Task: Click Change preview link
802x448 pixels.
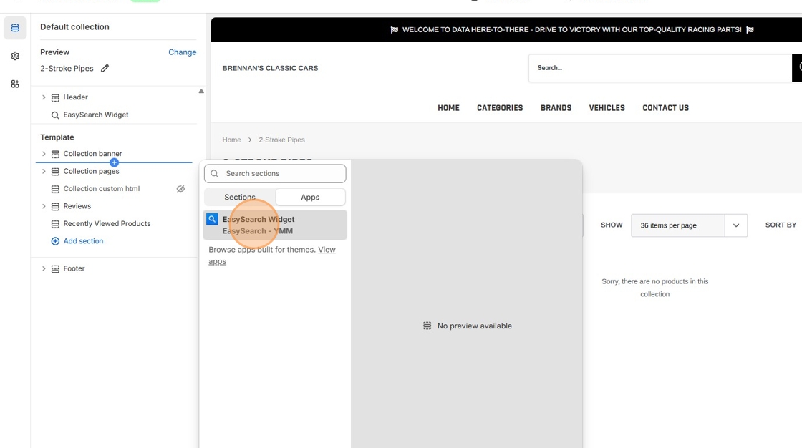Action: 182,52
